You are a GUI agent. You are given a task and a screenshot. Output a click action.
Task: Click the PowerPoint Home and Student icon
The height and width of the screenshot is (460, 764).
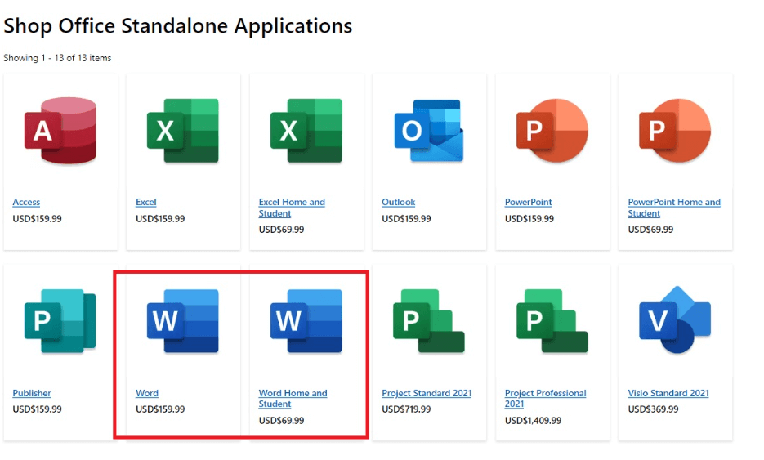pos(675,131)
